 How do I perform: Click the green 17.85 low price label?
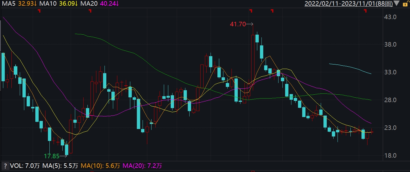[x=52, y=156]
